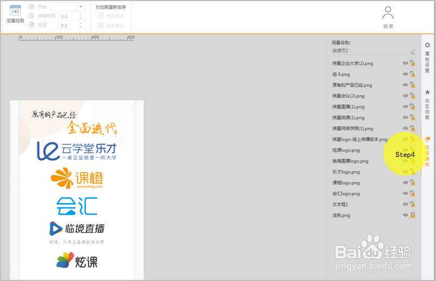Screen dimensions: 436x281
Task: Select layer 课程logo.png in list
Action: [x=346, y=182]
